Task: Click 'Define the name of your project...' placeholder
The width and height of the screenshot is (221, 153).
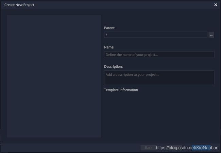Action: (132, 55)
